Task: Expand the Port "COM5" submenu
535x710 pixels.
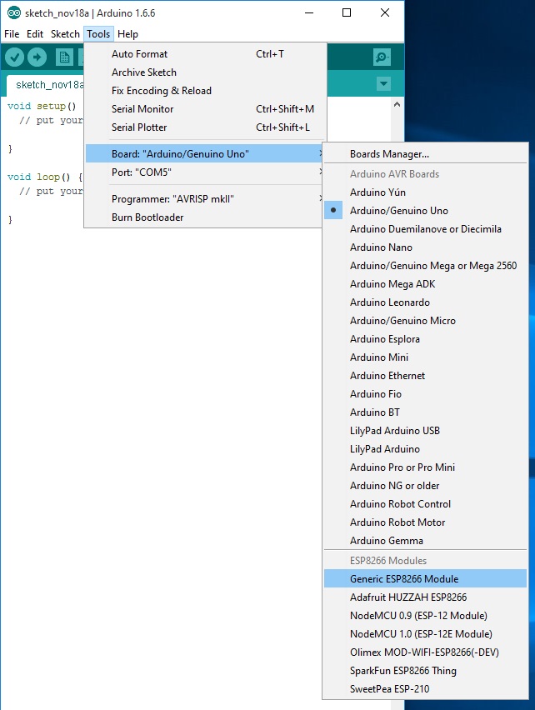Action: pyautogui.click(x=205, y=172)
